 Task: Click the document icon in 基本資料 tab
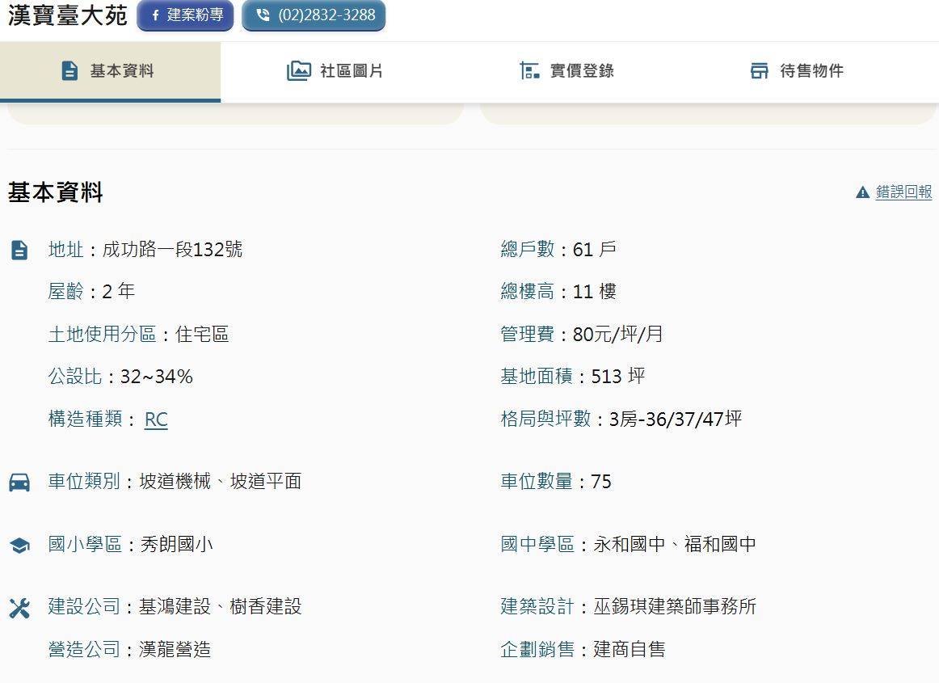point(69,71)
